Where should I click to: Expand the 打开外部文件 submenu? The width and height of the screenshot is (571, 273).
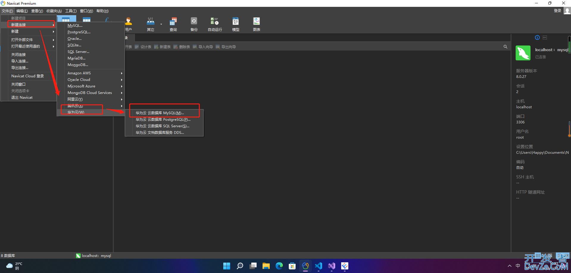[29, 40]
